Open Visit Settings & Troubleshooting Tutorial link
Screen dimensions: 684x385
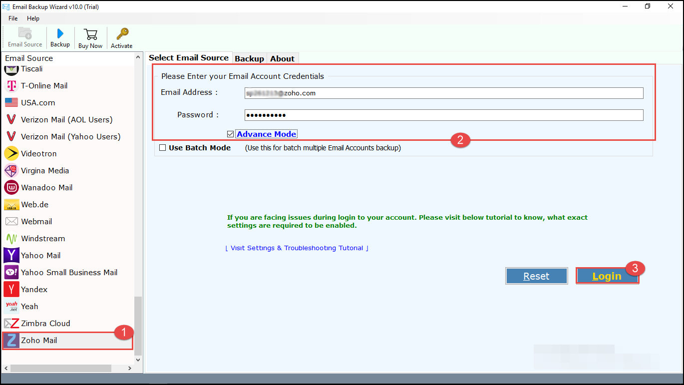(297, 248)
